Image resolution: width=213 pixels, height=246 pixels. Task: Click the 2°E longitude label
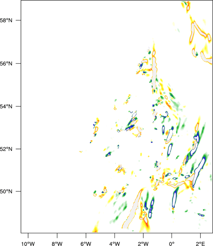200,244
